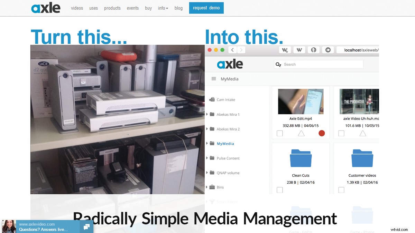The height and width of the screenshot is (233, 415).
Task: Click the upload triangle under Axle Edit.mp4
Action: coord(301,133)
